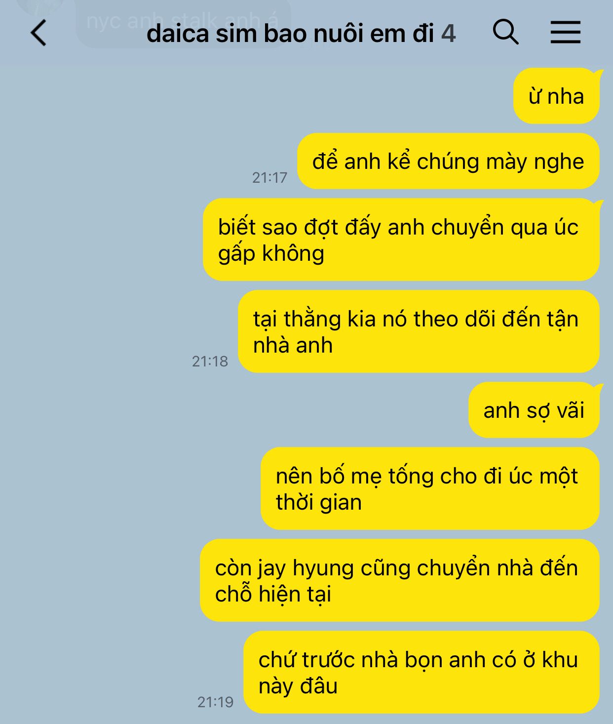Tap message 'còn jay hyung cũng chuyển nhà'
Viewport: 613px width, 724px height.
coord(400,581)
